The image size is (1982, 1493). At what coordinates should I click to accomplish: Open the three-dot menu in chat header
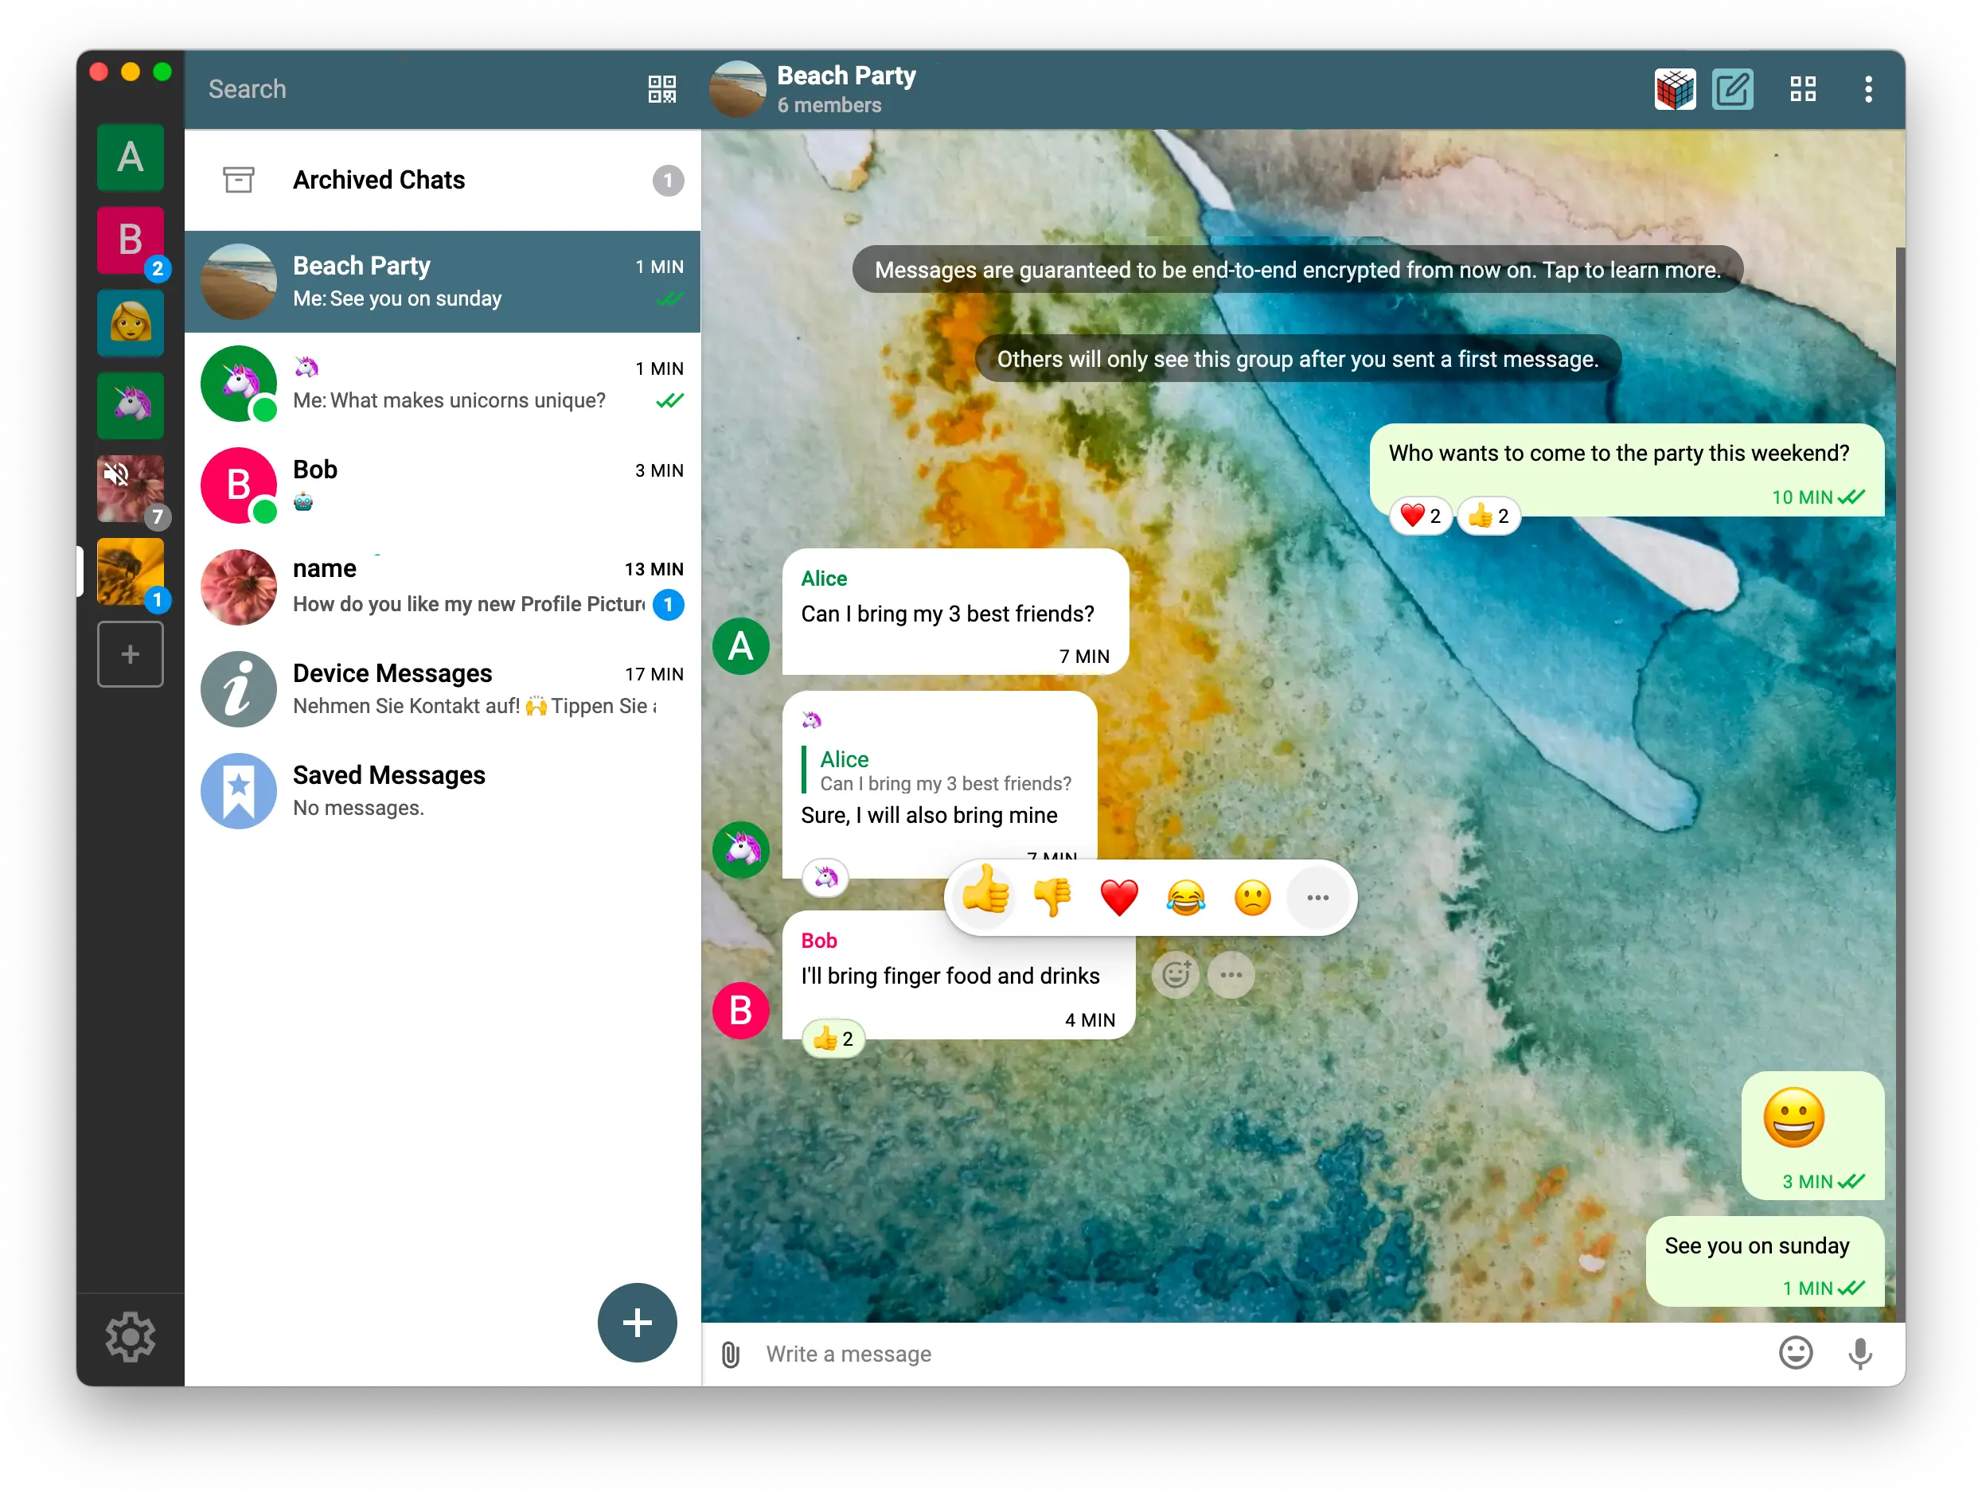pyautogui.click(x=1869, y=88)
